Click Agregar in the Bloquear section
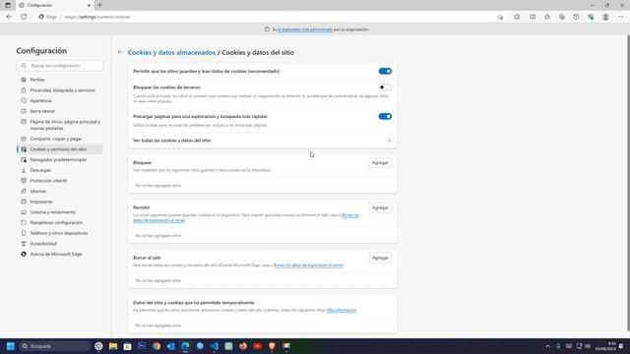The width and height of the screenshot is (630, 354). [380, 163]
